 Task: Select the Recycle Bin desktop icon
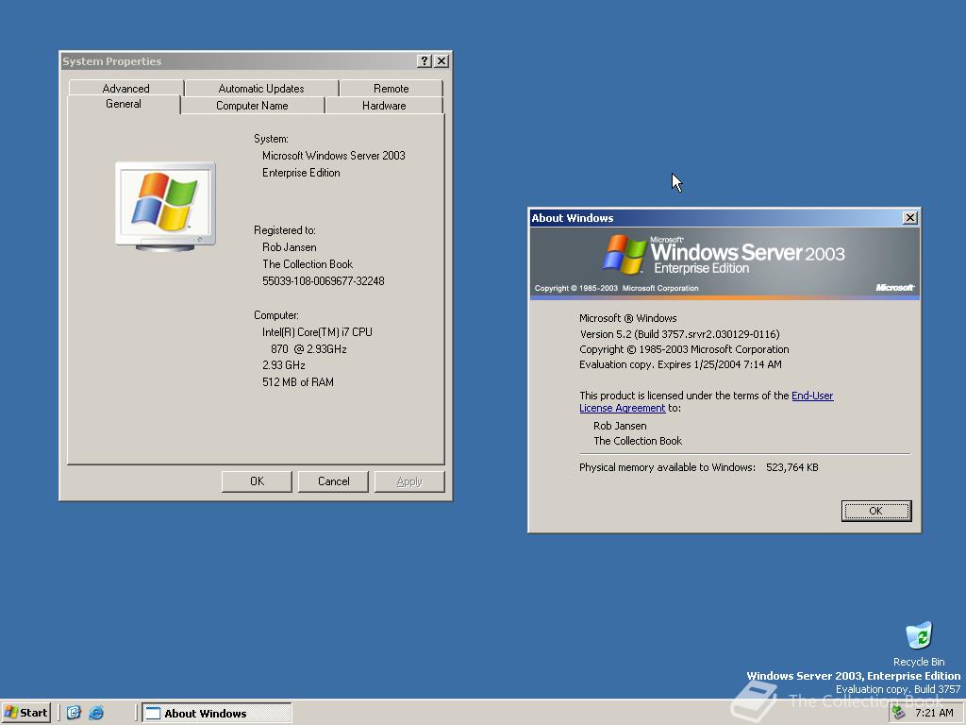pos(919,644)
